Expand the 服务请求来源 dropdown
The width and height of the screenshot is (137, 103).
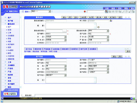(x=108, y=31)
